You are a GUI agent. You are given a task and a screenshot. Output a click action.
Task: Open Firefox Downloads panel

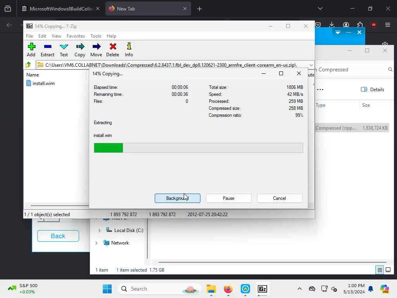pos(332,24)
